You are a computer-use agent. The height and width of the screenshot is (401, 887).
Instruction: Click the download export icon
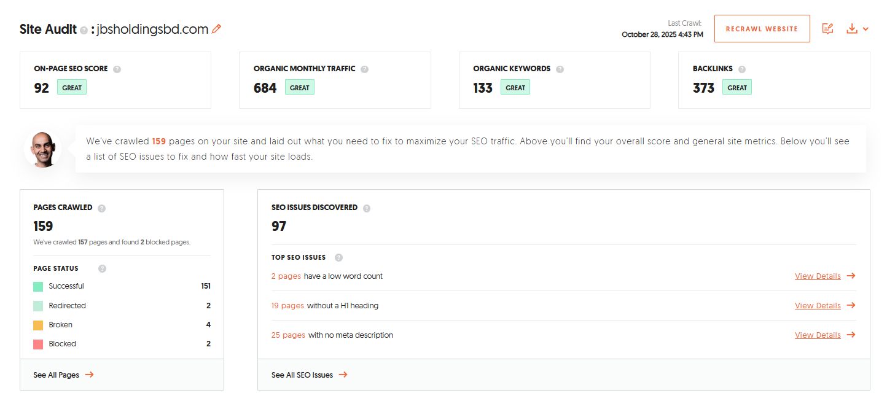(851, 29)
